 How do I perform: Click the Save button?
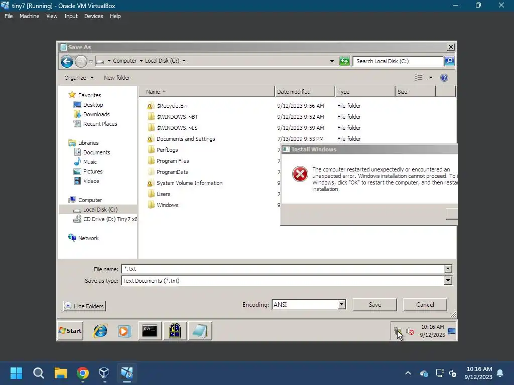374,305
